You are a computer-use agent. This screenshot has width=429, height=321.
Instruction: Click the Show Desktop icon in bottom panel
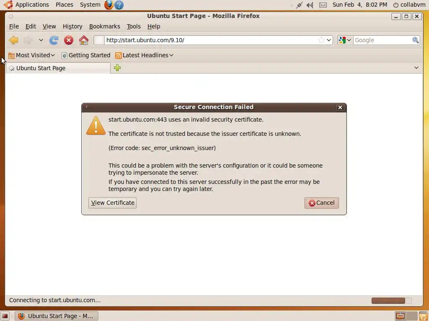(5, 316)
